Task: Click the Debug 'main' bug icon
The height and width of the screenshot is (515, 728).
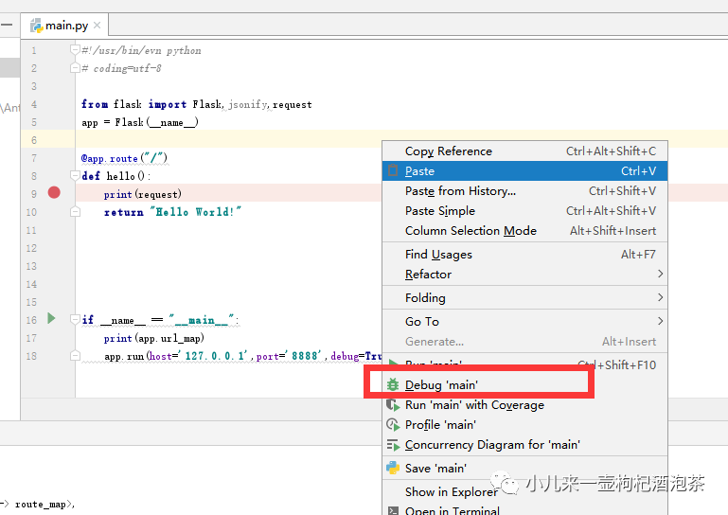Action: pos(393,385)
